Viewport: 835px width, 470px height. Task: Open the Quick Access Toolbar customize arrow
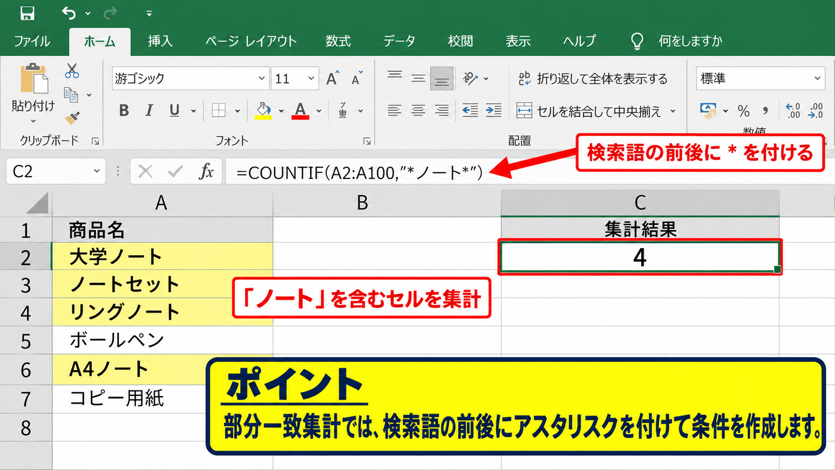[x=149, y=14]
